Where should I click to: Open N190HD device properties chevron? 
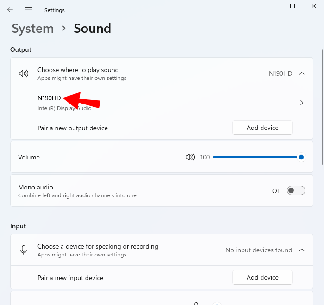coord(302,103)
